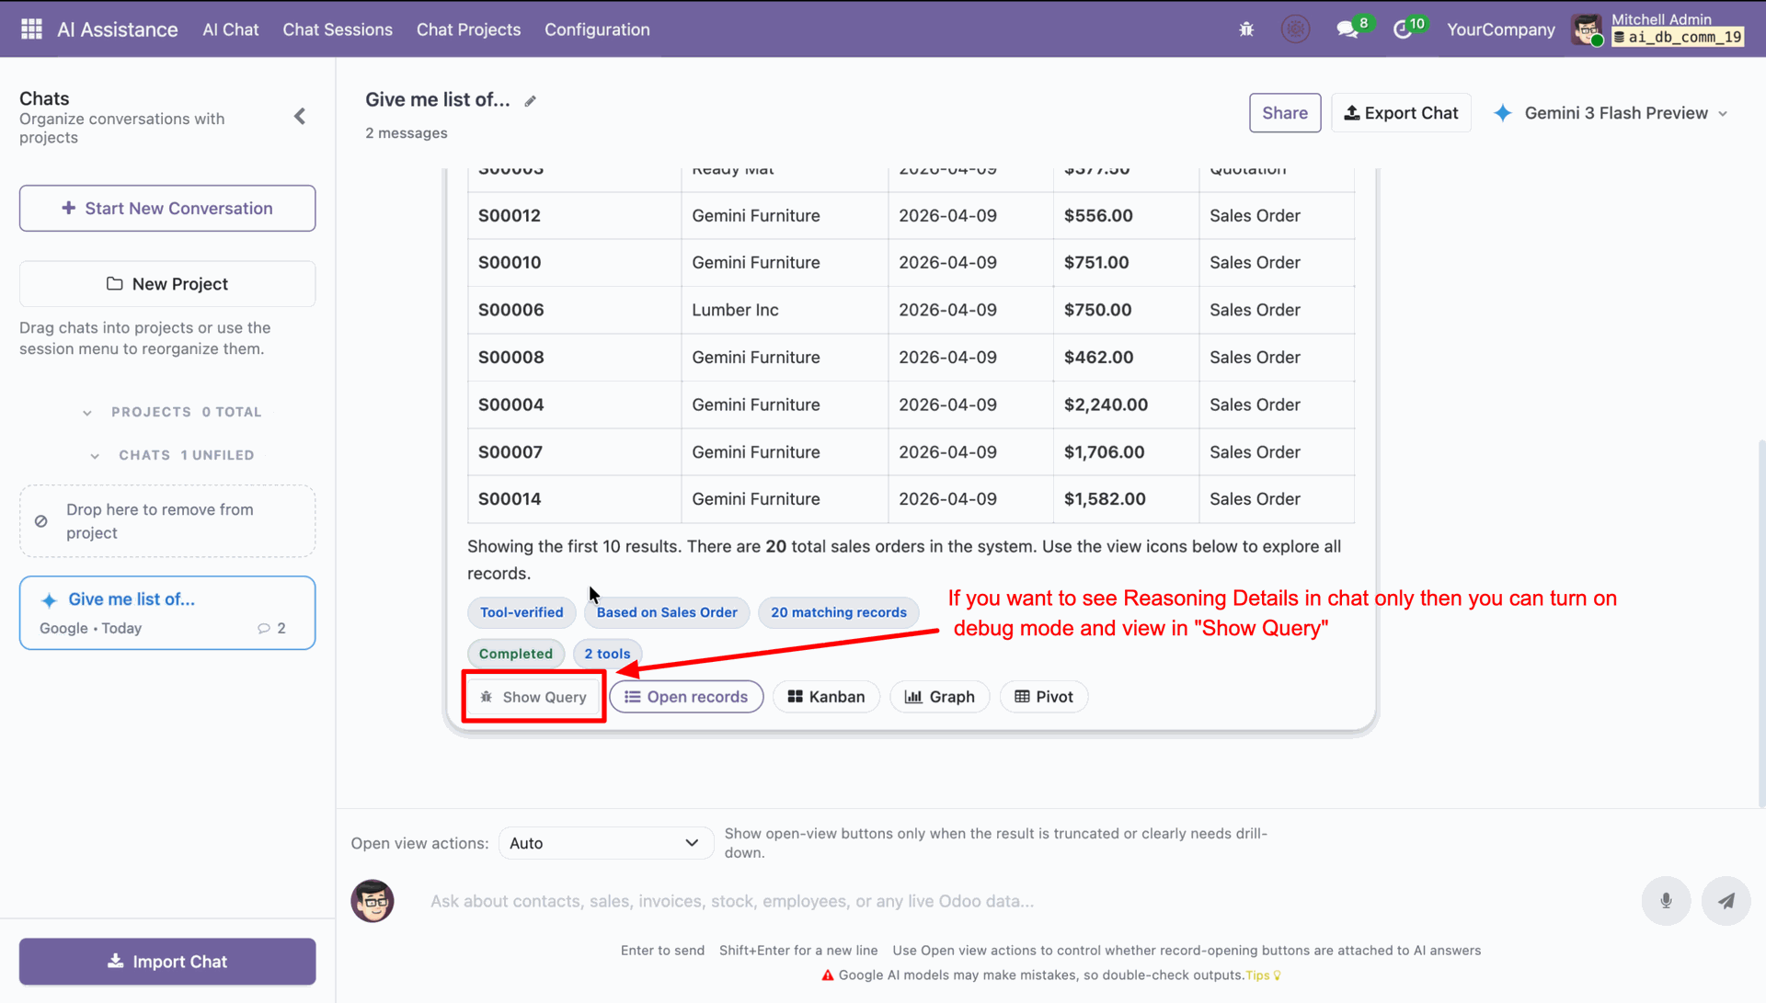1766x1003 pixels.
Task: Open the activities clock icon
Action: [x=1403, y=29]
